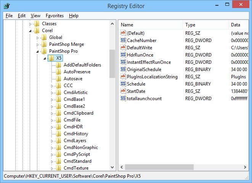Open the Favorites menu
This screenshot has height=183, width=252.
[55, 16]
